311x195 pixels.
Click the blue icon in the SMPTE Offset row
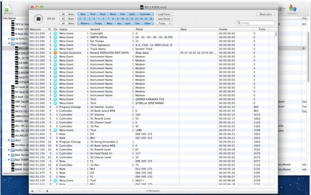(56, 37)
